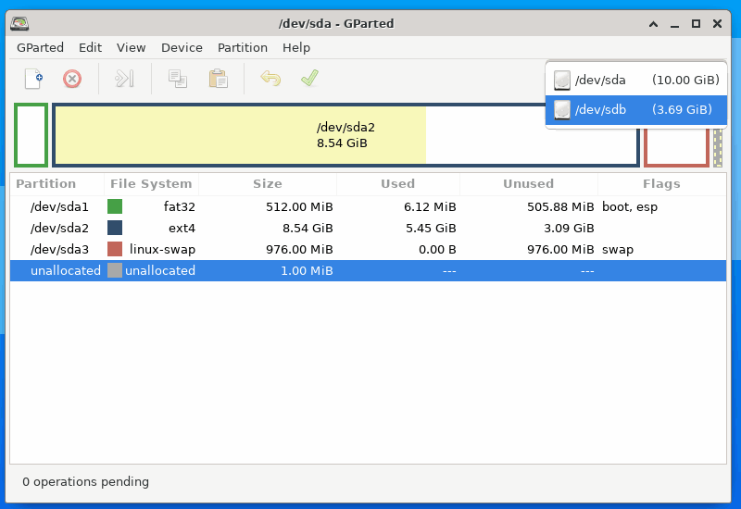Close the GParted window
741x509 pixels.
(717, 24)
